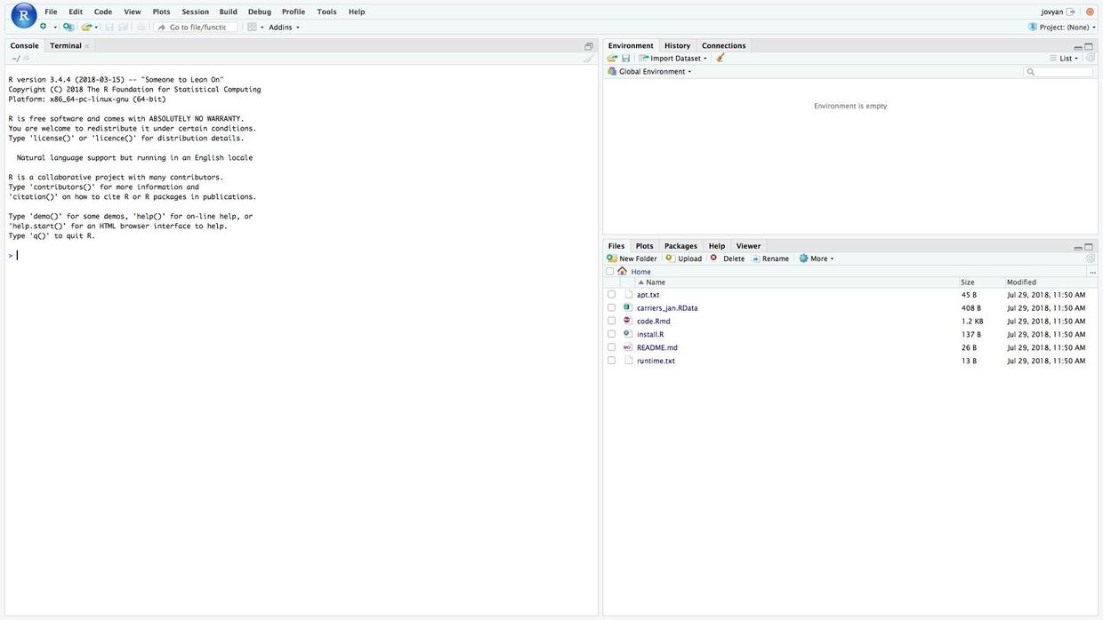1103x620 pixels.
Task: Switch to the Packages tab
Action: (x=680, y=246)
